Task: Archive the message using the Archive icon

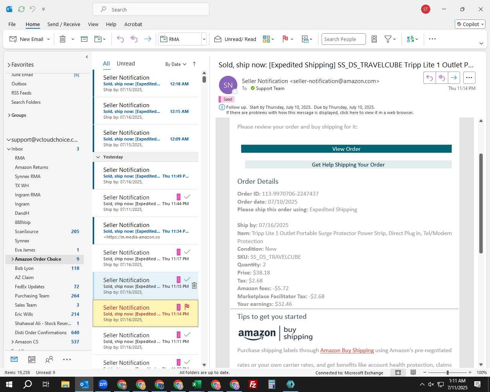Action: click(84, 39)
